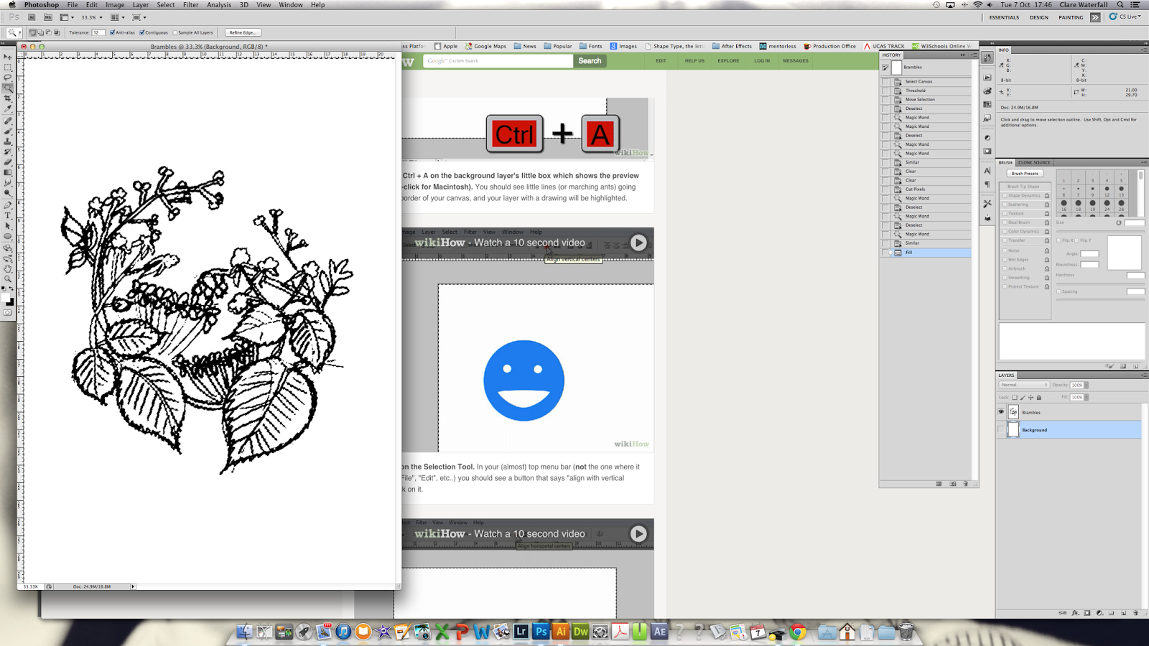The image size is (1149, 646).
Task: Select the Lasso tool
Action: tap(8, 78)
